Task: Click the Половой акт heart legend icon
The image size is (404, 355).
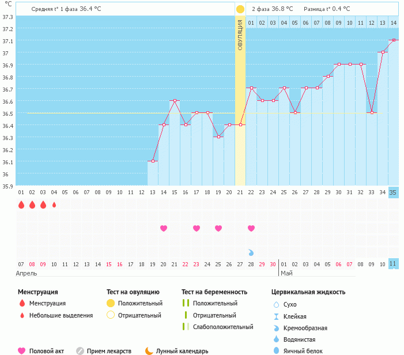Action: [22, 350]
